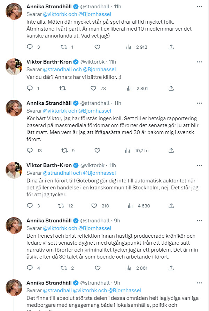Like the tweet with 210 likes
Viewport: 209px width, 311px height.
point(93,206)
